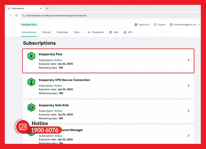Viewport: 206px width, 149px height.
Task: Close the Subscriptions browser tab
Action: 41,8
